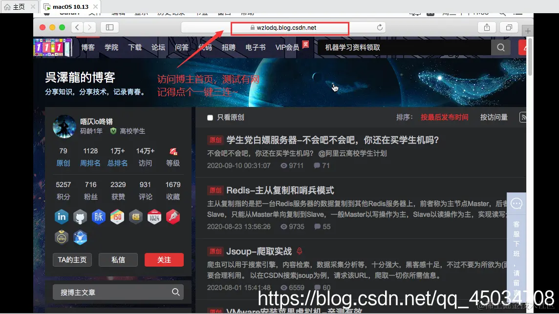Click the GitHub badge under the avatar

click(80, 217)
